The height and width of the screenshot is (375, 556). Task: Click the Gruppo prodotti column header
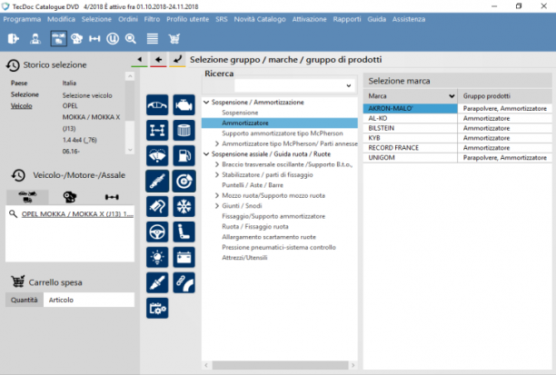tap(504, 96)
